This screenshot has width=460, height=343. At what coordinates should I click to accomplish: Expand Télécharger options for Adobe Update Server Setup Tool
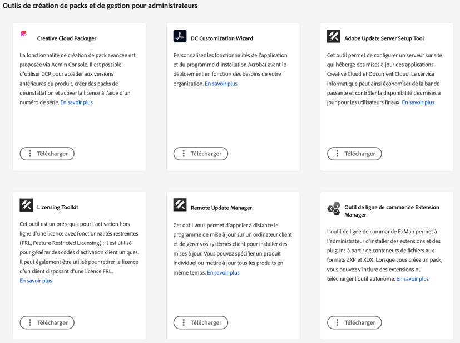point(354,154)
